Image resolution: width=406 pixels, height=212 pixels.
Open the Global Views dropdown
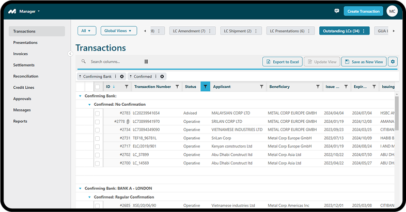118,31
